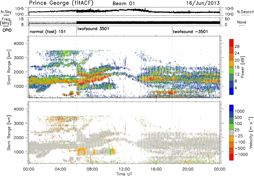This screenshot has height=176, width=254.
Task: Click the 'CPID' row label
Action: 7,30
